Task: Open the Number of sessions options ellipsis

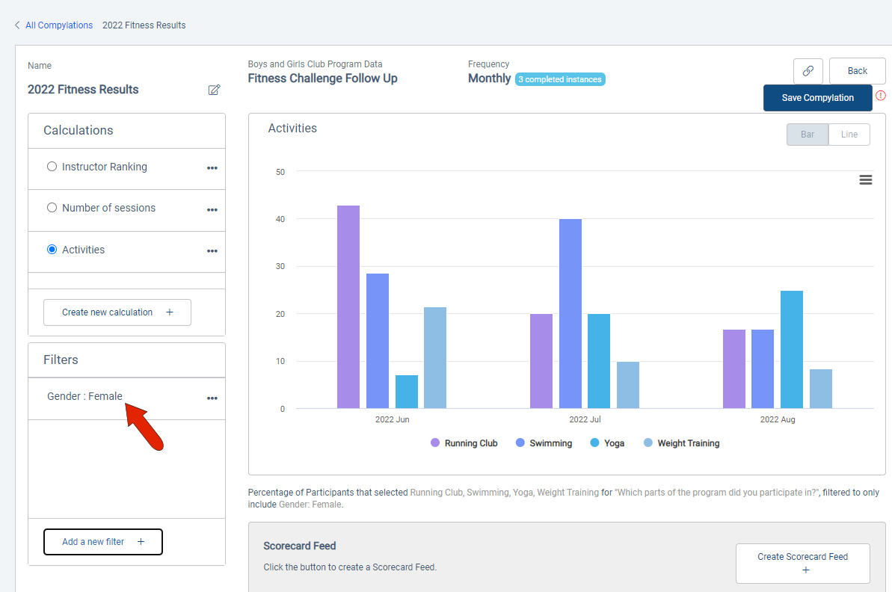Action: [x=212, y=210]
